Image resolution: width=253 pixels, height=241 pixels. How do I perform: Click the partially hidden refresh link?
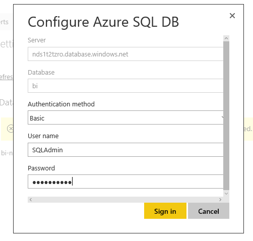[7, 77]
